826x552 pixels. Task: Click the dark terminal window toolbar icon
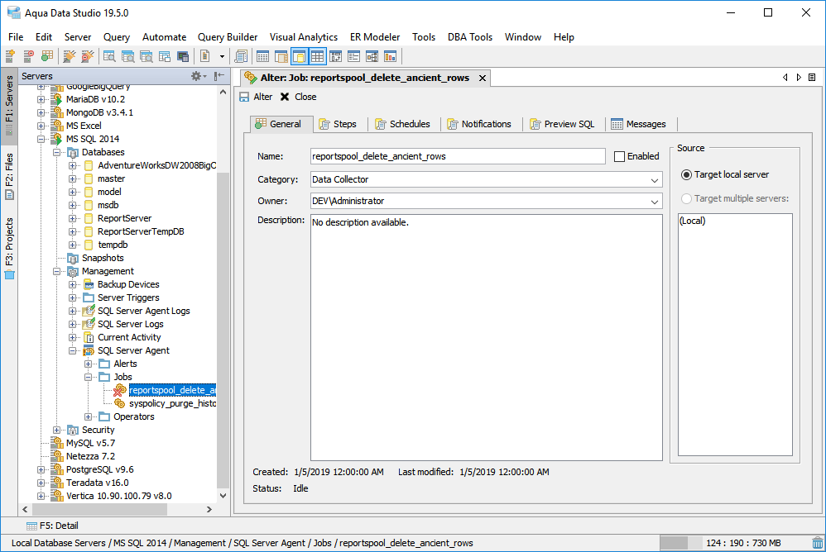coord(183,56)
